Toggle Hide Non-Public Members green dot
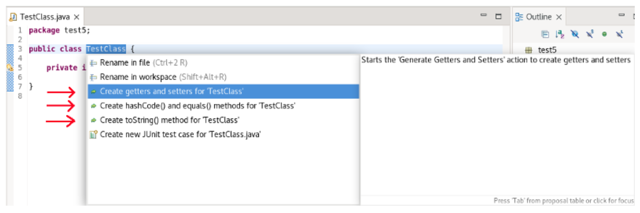Image resolution: width=640 pixels, height=213 pixels. point(604,34)
